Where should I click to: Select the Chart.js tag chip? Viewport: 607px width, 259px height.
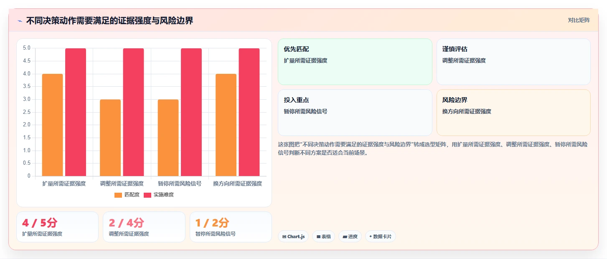293,236
